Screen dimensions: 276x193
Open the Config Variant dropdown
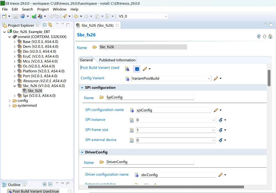pos(209,78)
